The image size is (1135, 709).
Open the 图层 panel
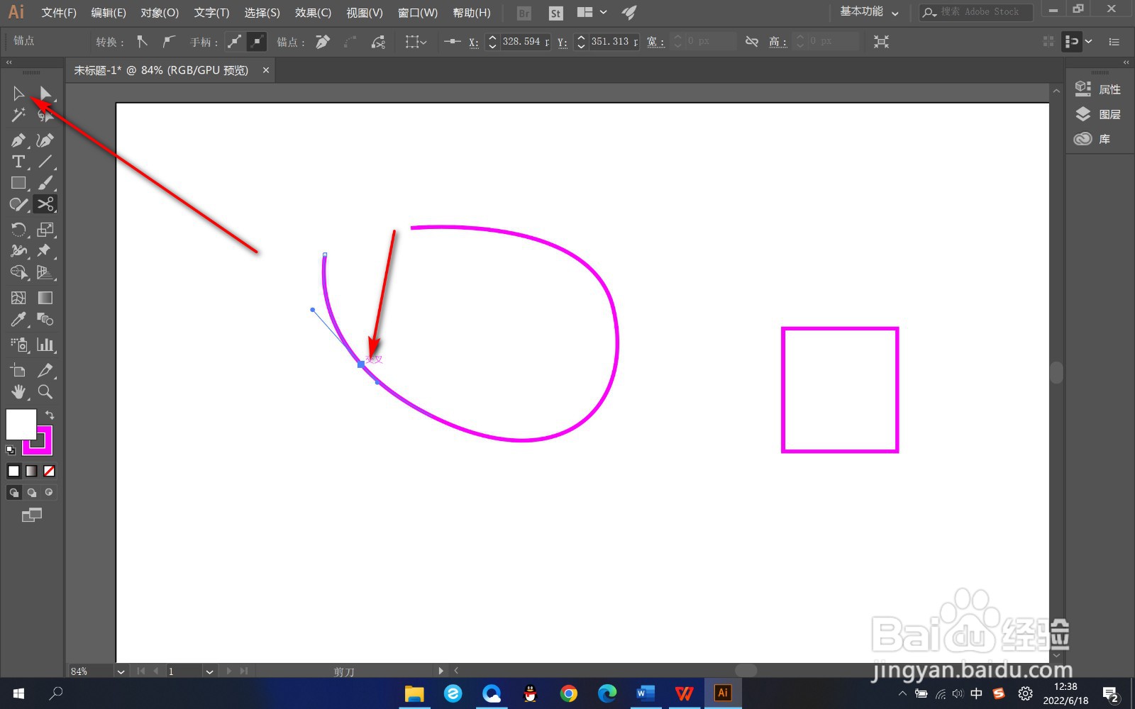coord(1098,114)
